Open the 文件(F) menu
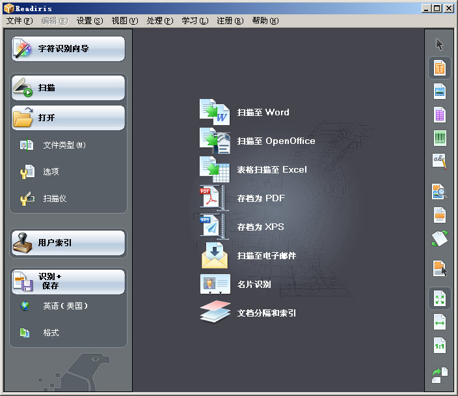The width and height of the screenshot is (458, 396). 20,21
